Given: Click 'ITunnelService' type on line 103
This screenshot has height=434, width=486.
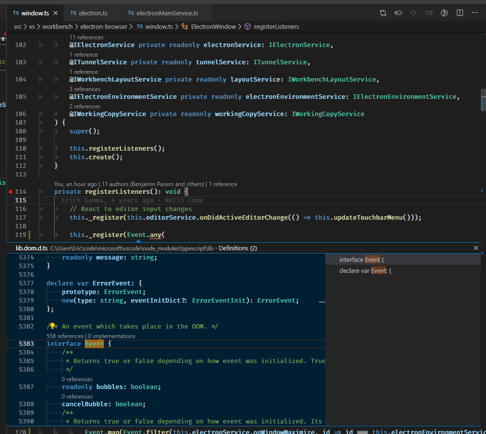Looking at the screenshot, I should coord(280,62).
